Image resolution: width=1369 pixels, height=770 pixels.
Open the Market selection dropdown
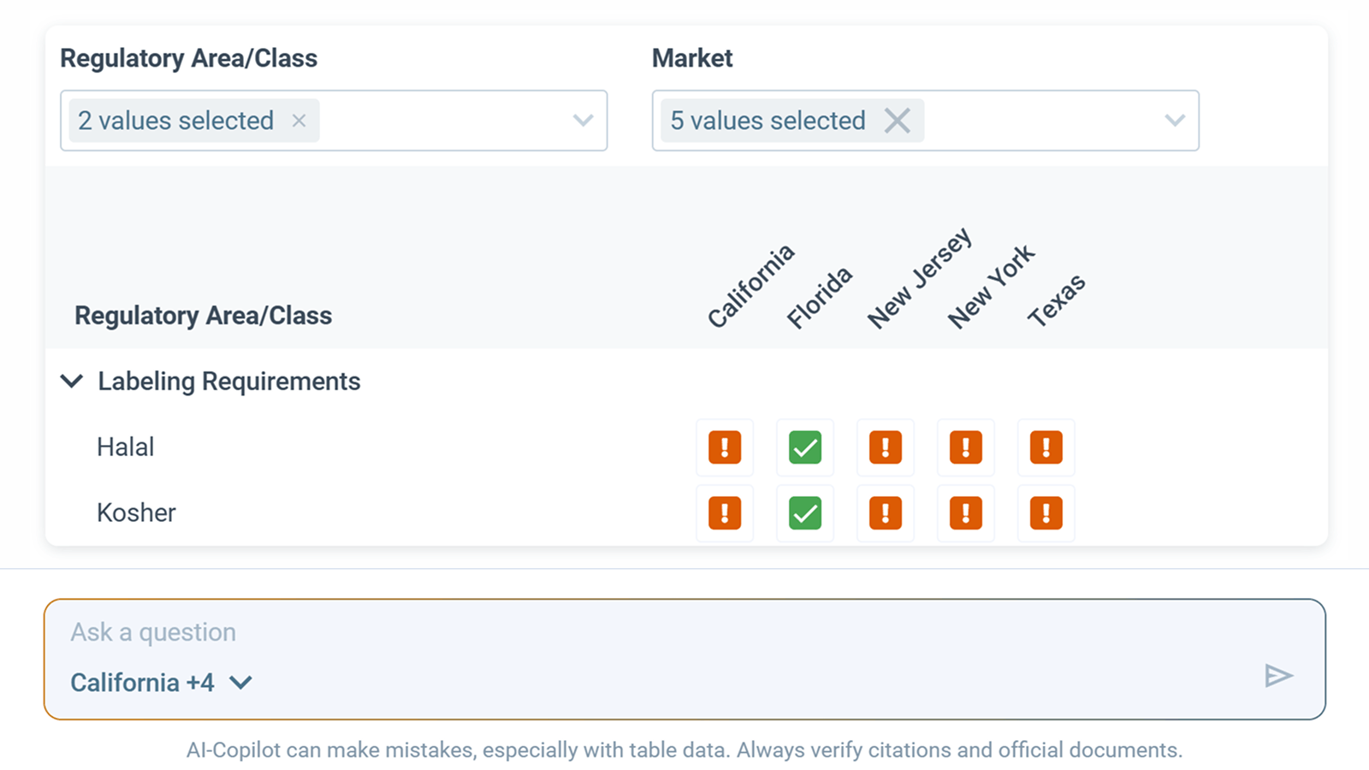tap(1174, 121)
